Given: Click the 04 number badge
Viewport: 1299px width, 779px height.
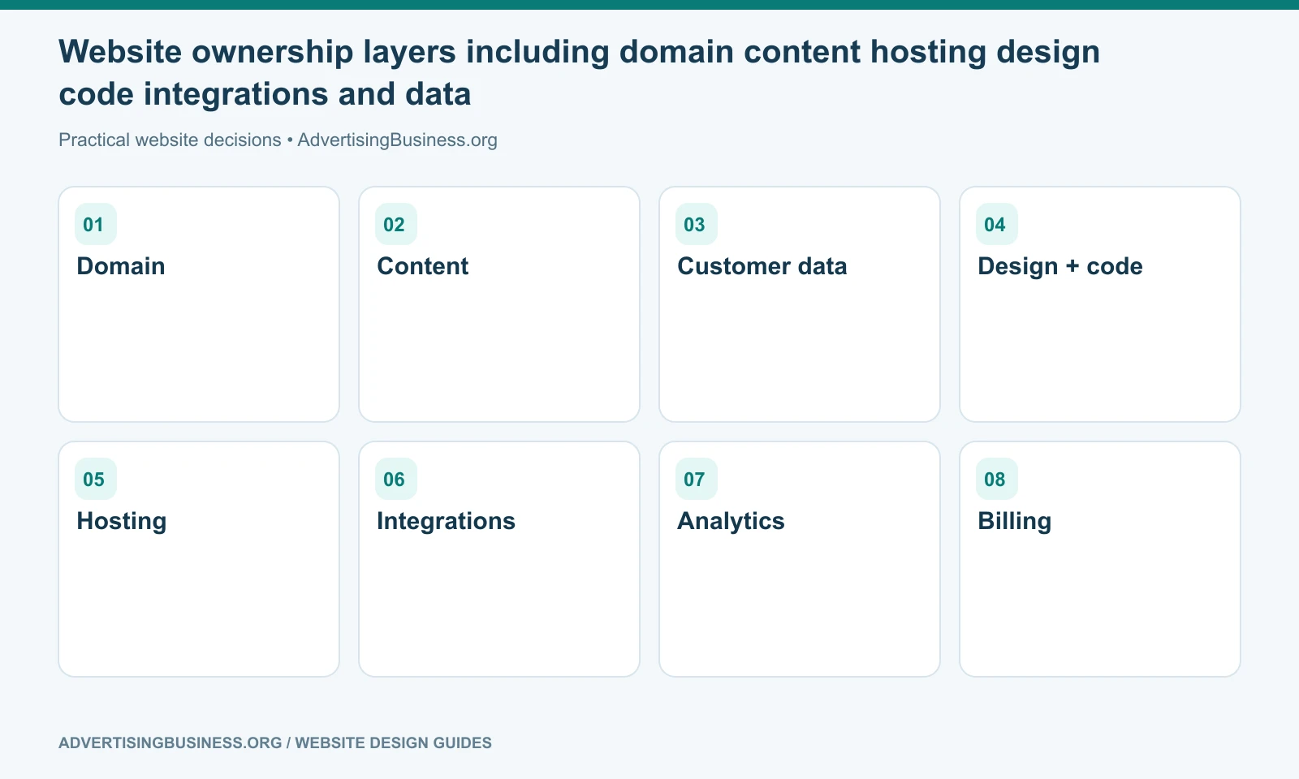Looking at the screenshot, I should click(x=996, y=224).
